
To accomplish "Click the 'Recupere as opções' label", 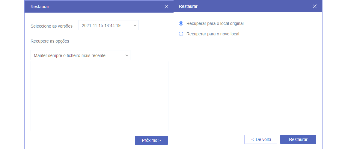I will click(x=50, y=41).
